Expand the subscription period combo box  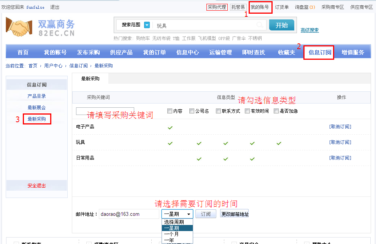click(x=177, y=214)
